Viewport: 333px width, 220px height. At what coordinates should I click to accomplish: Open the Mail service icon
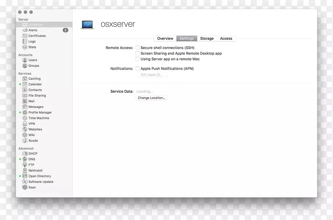[25, 101]
